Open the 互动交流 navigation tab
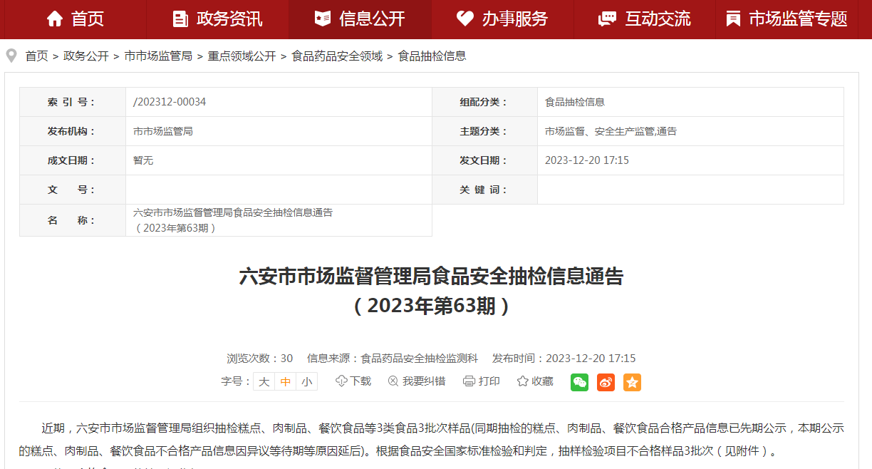The height and width of the screenshot is (469, 872). (645, 19)
